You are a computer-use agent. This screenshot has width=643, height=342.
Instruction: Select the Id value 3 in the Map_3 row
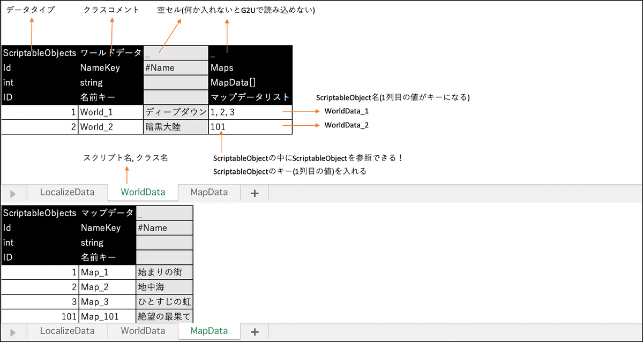[40, 302]
